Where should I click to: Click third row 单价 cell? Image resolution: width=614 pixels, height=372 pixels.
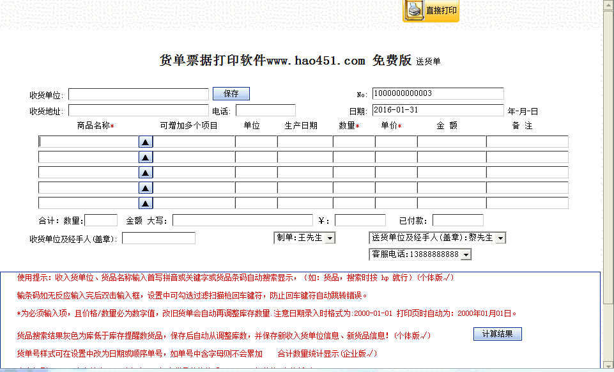point(396,173)
